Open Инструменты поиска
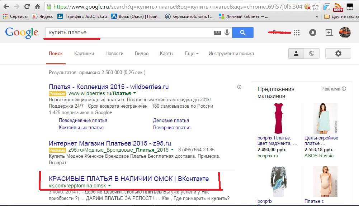 231,53
